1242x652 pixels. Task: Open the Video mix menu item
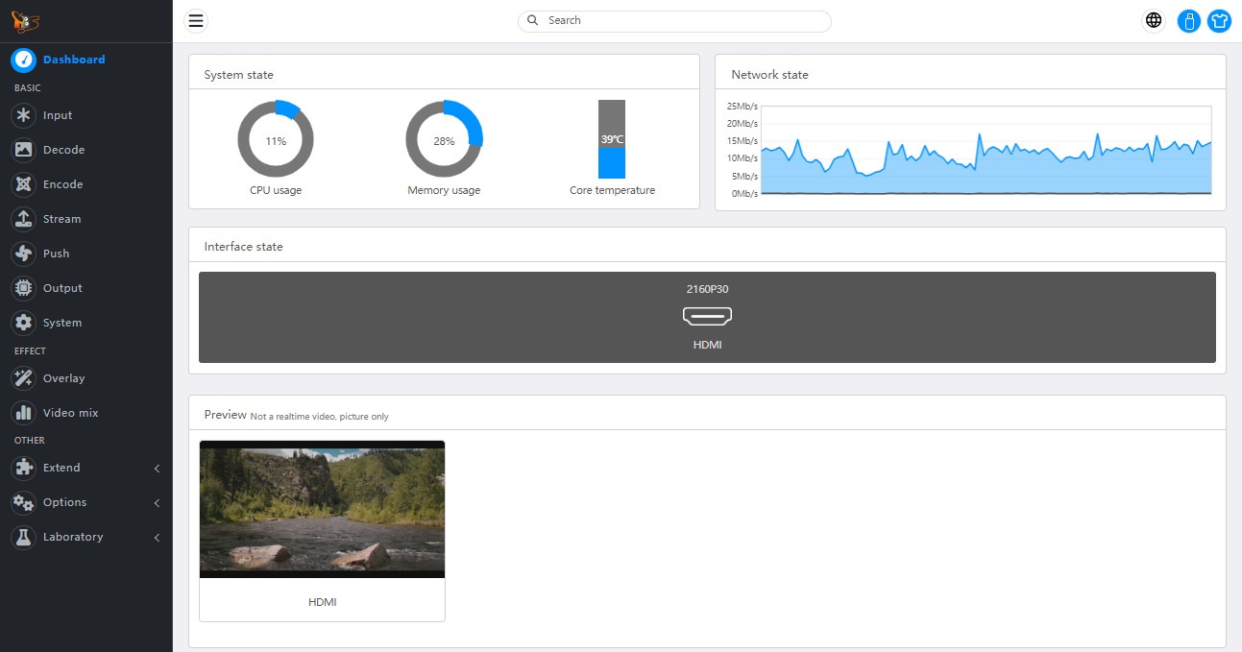(x=70, y=413)
